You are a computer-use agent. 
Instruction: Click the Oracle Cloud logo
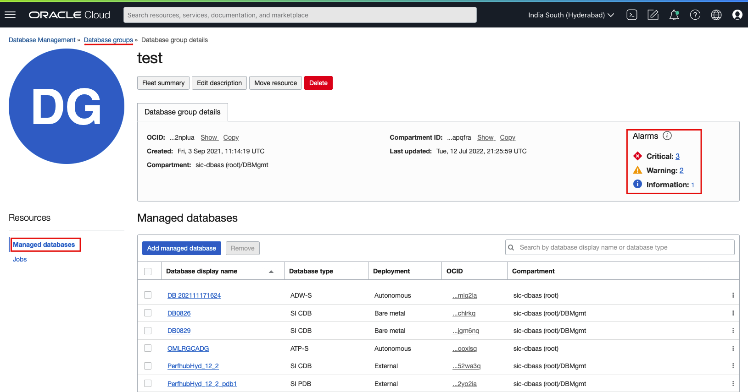[69, 15]
